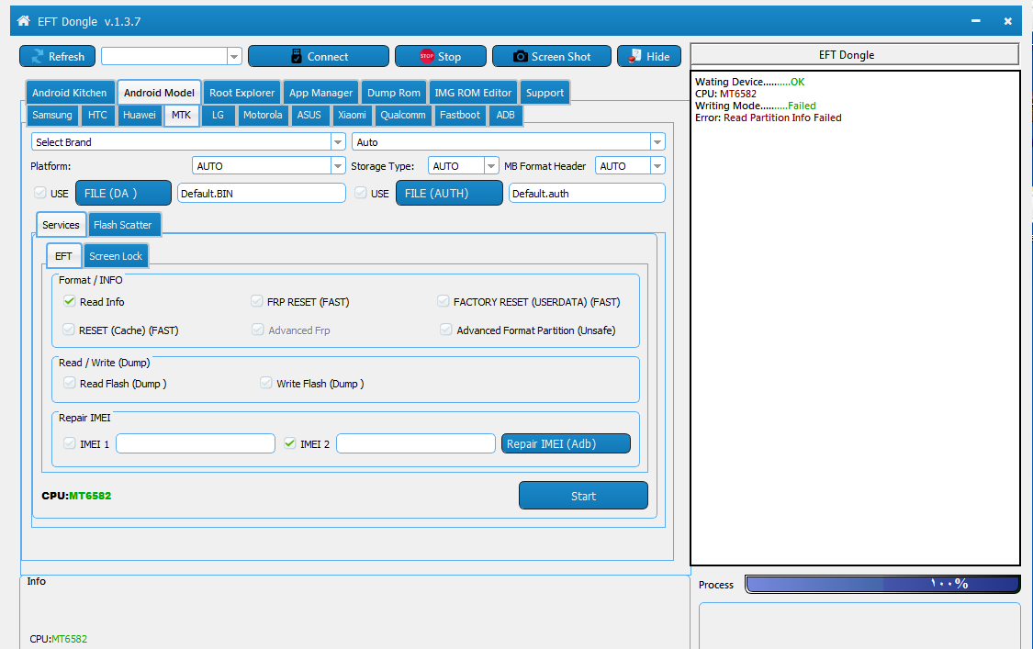Click the EFT Dongle log header button
The width and height of the screenshot is (1033, 649).
pyautogui.click(x=855, y=55)
